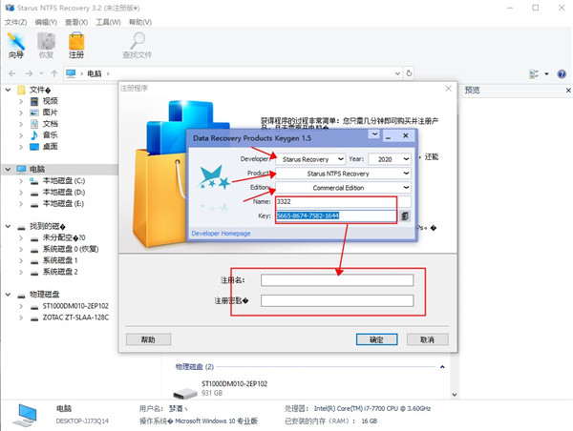Click the 恢复 recover toolbar icon
573x431 pixels.
(46, 45)
